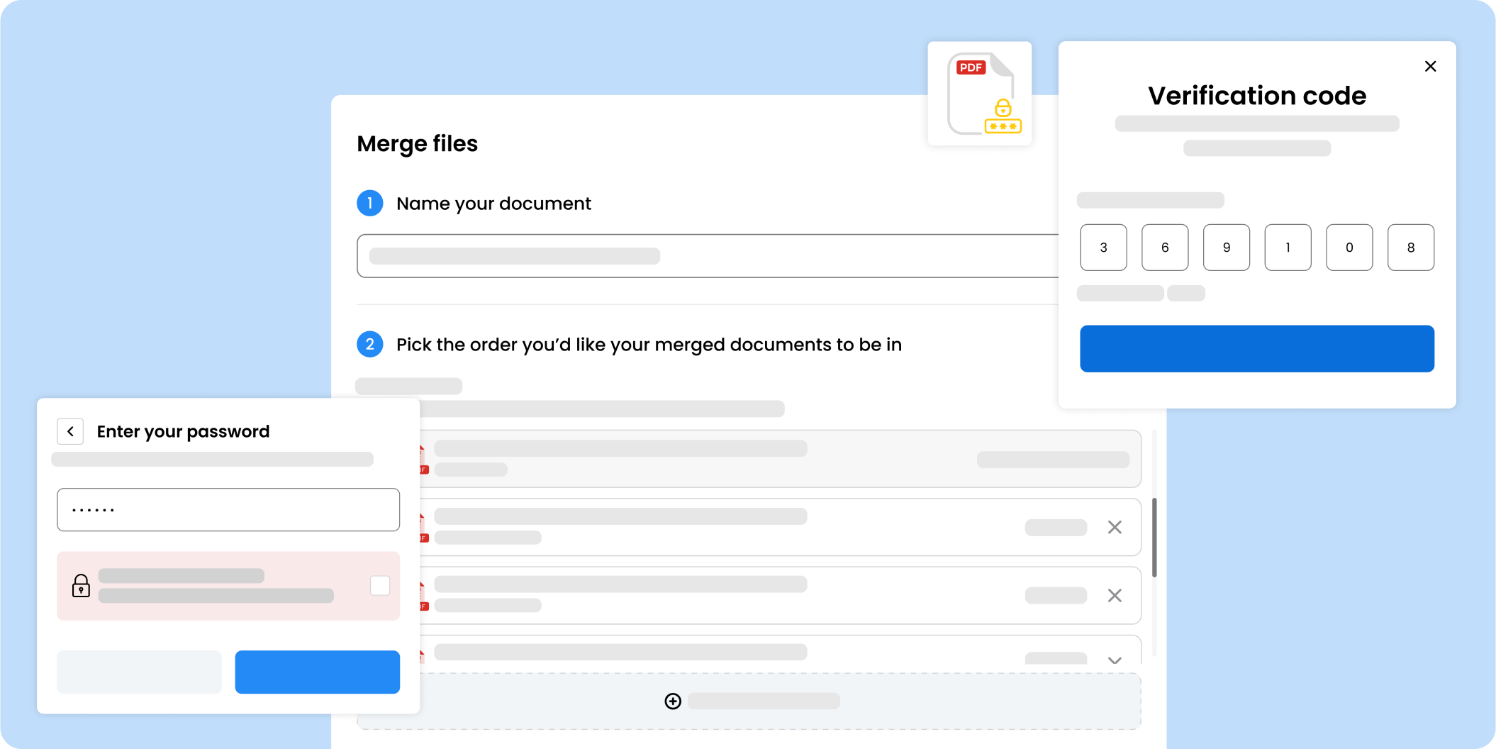
Task: Select the code digit box showing 1
Action: 1288,248
